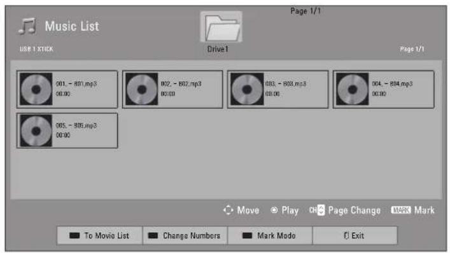
Task: Click the MARK key icon
Action: [401, 210]
